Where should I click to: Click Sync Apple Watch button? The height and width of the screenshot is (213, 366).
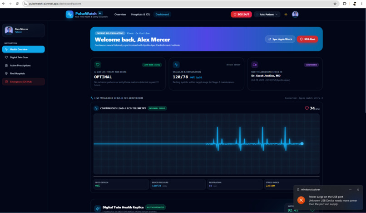(x=280, y=39)
